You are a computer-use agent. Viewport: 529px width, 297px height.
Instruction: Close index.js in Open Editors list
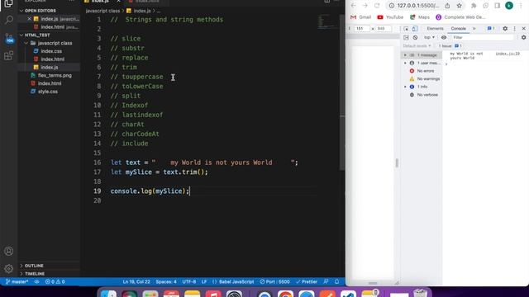[x=30, y=19]
